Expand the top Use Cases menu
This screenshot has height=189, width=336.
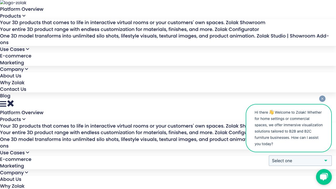point(14,49)
